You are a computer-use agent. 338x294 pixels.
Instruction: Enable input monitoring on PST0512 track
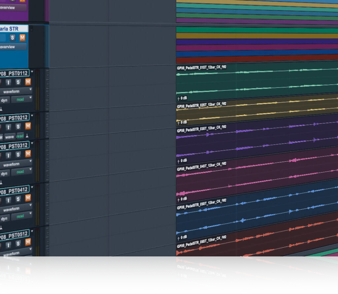coord(8,245)
